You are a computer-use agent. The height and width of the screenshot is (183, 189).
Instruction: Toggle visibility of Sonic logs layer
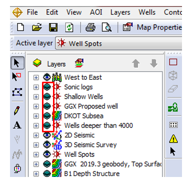click(x=47, y=87)
